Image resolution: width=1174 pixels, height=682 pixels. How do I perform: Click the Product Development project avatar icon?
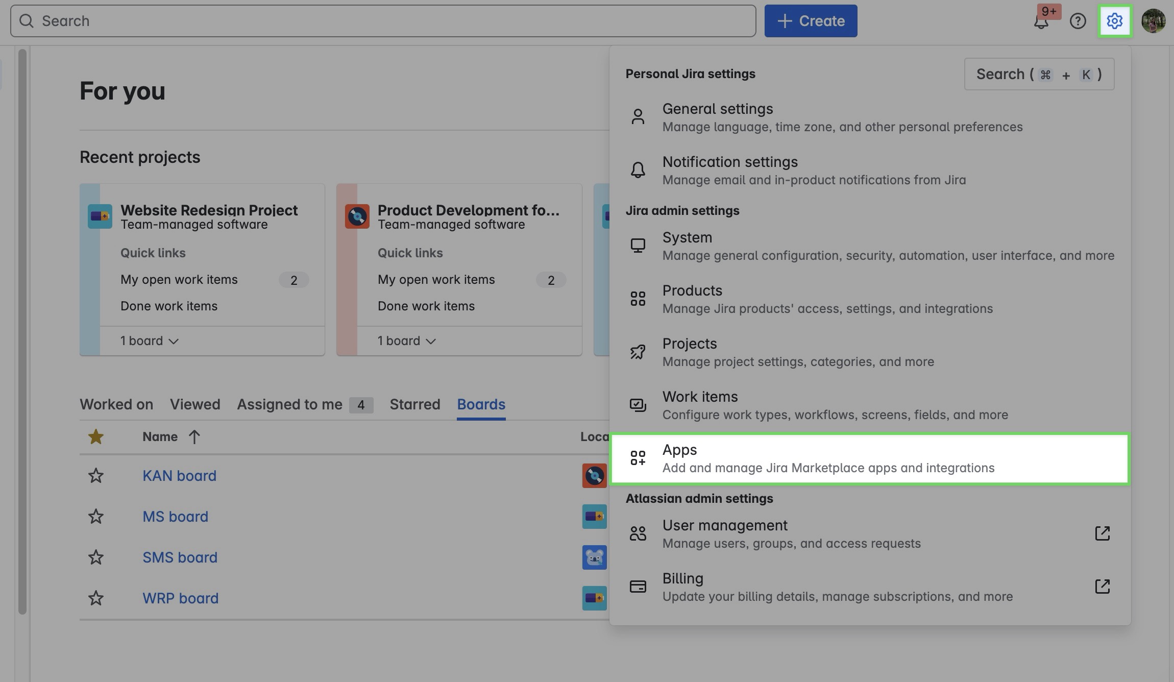click(x=357, y=216)
